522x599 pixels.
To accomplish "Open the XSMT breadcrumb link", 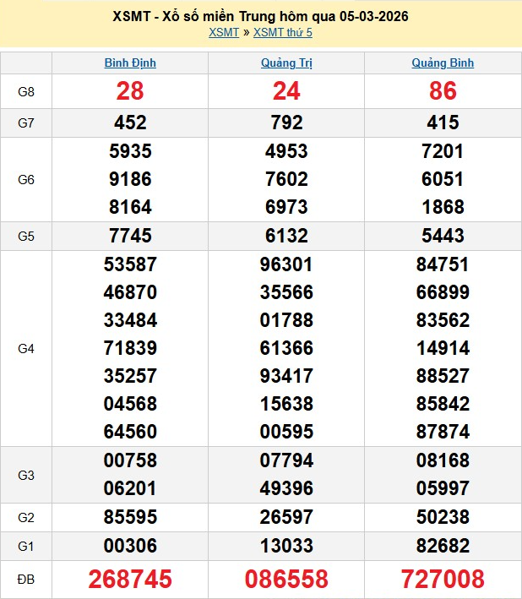I will (223, 32).
